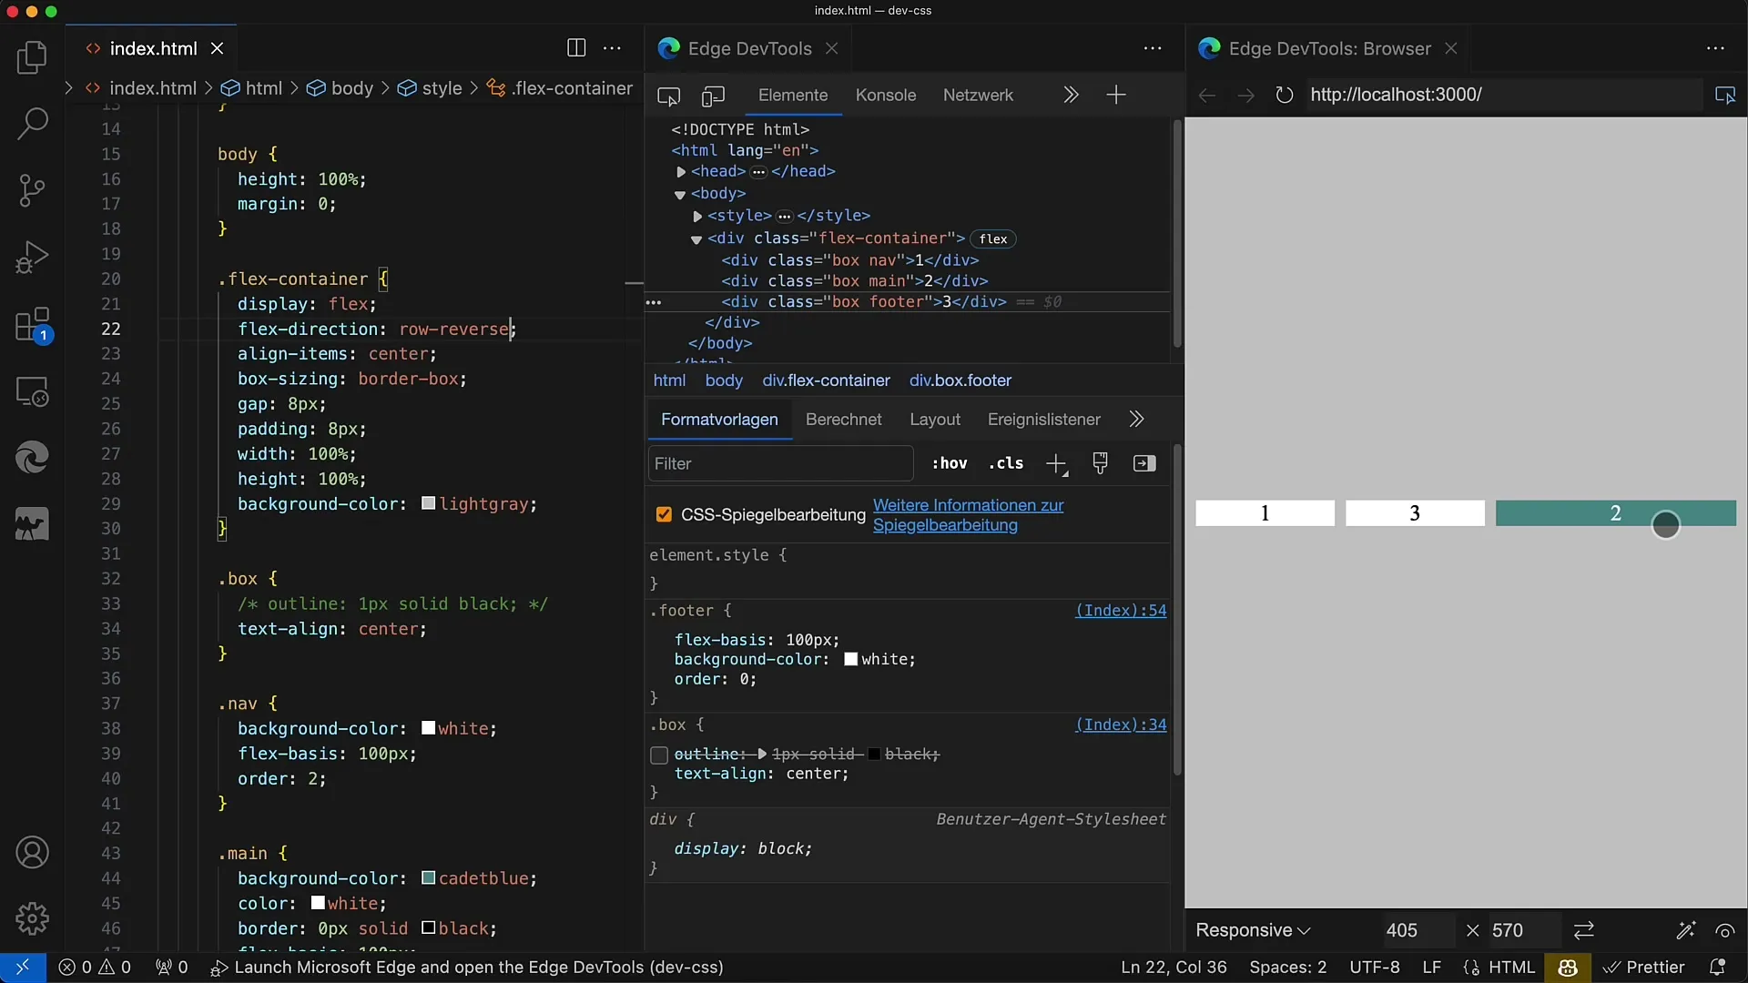Open the Search view in activity bar

(x=32, y=124)
